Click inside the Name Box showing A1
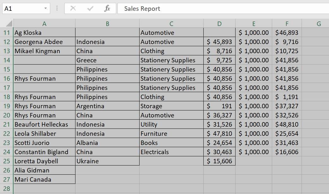 (22, 9)
